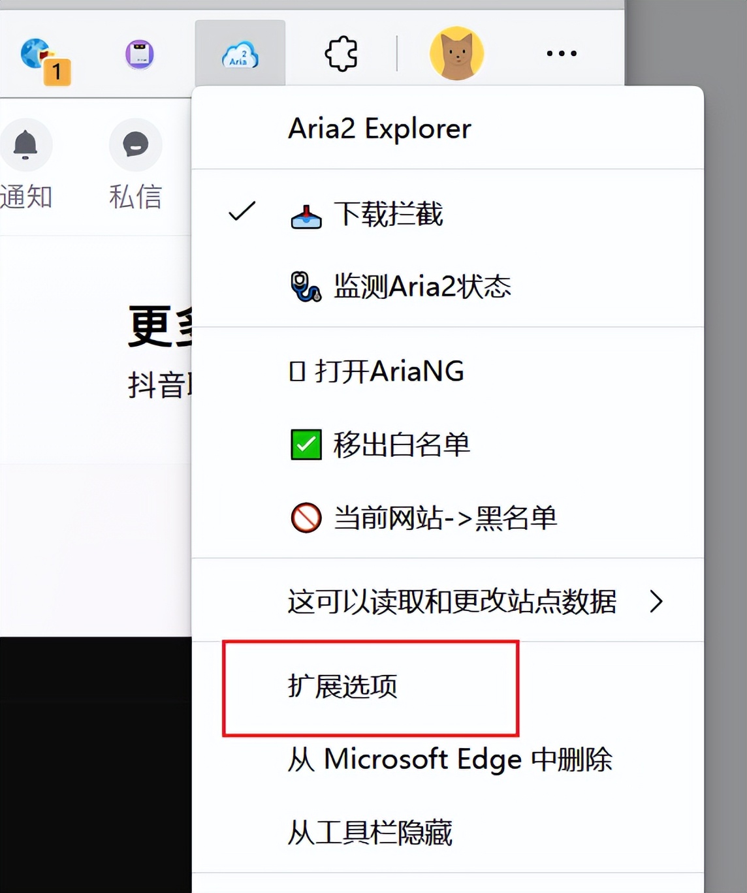The height and width of the screenshot is (893, 747).
Task: Click the stethoscope icon beside 监测Aria2状态
Action: click(x=305, y=286)
